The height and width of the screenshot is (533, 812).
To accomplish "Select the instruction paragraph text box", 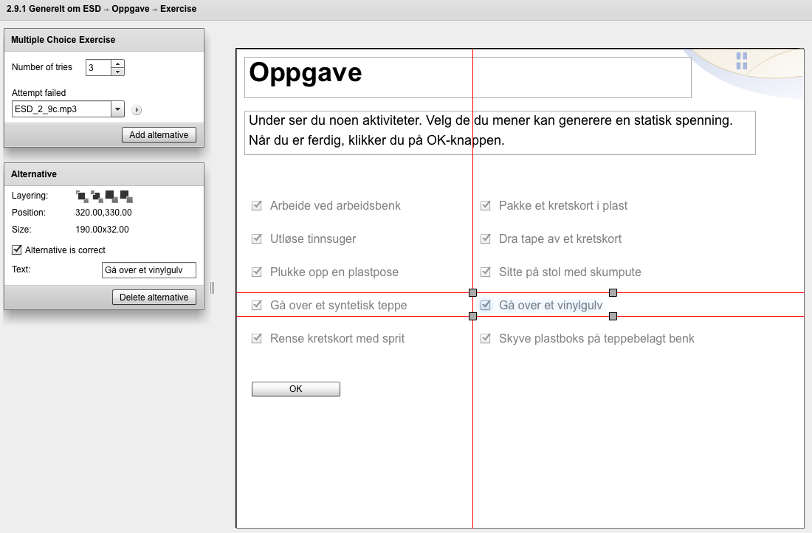I will (500, 133).
